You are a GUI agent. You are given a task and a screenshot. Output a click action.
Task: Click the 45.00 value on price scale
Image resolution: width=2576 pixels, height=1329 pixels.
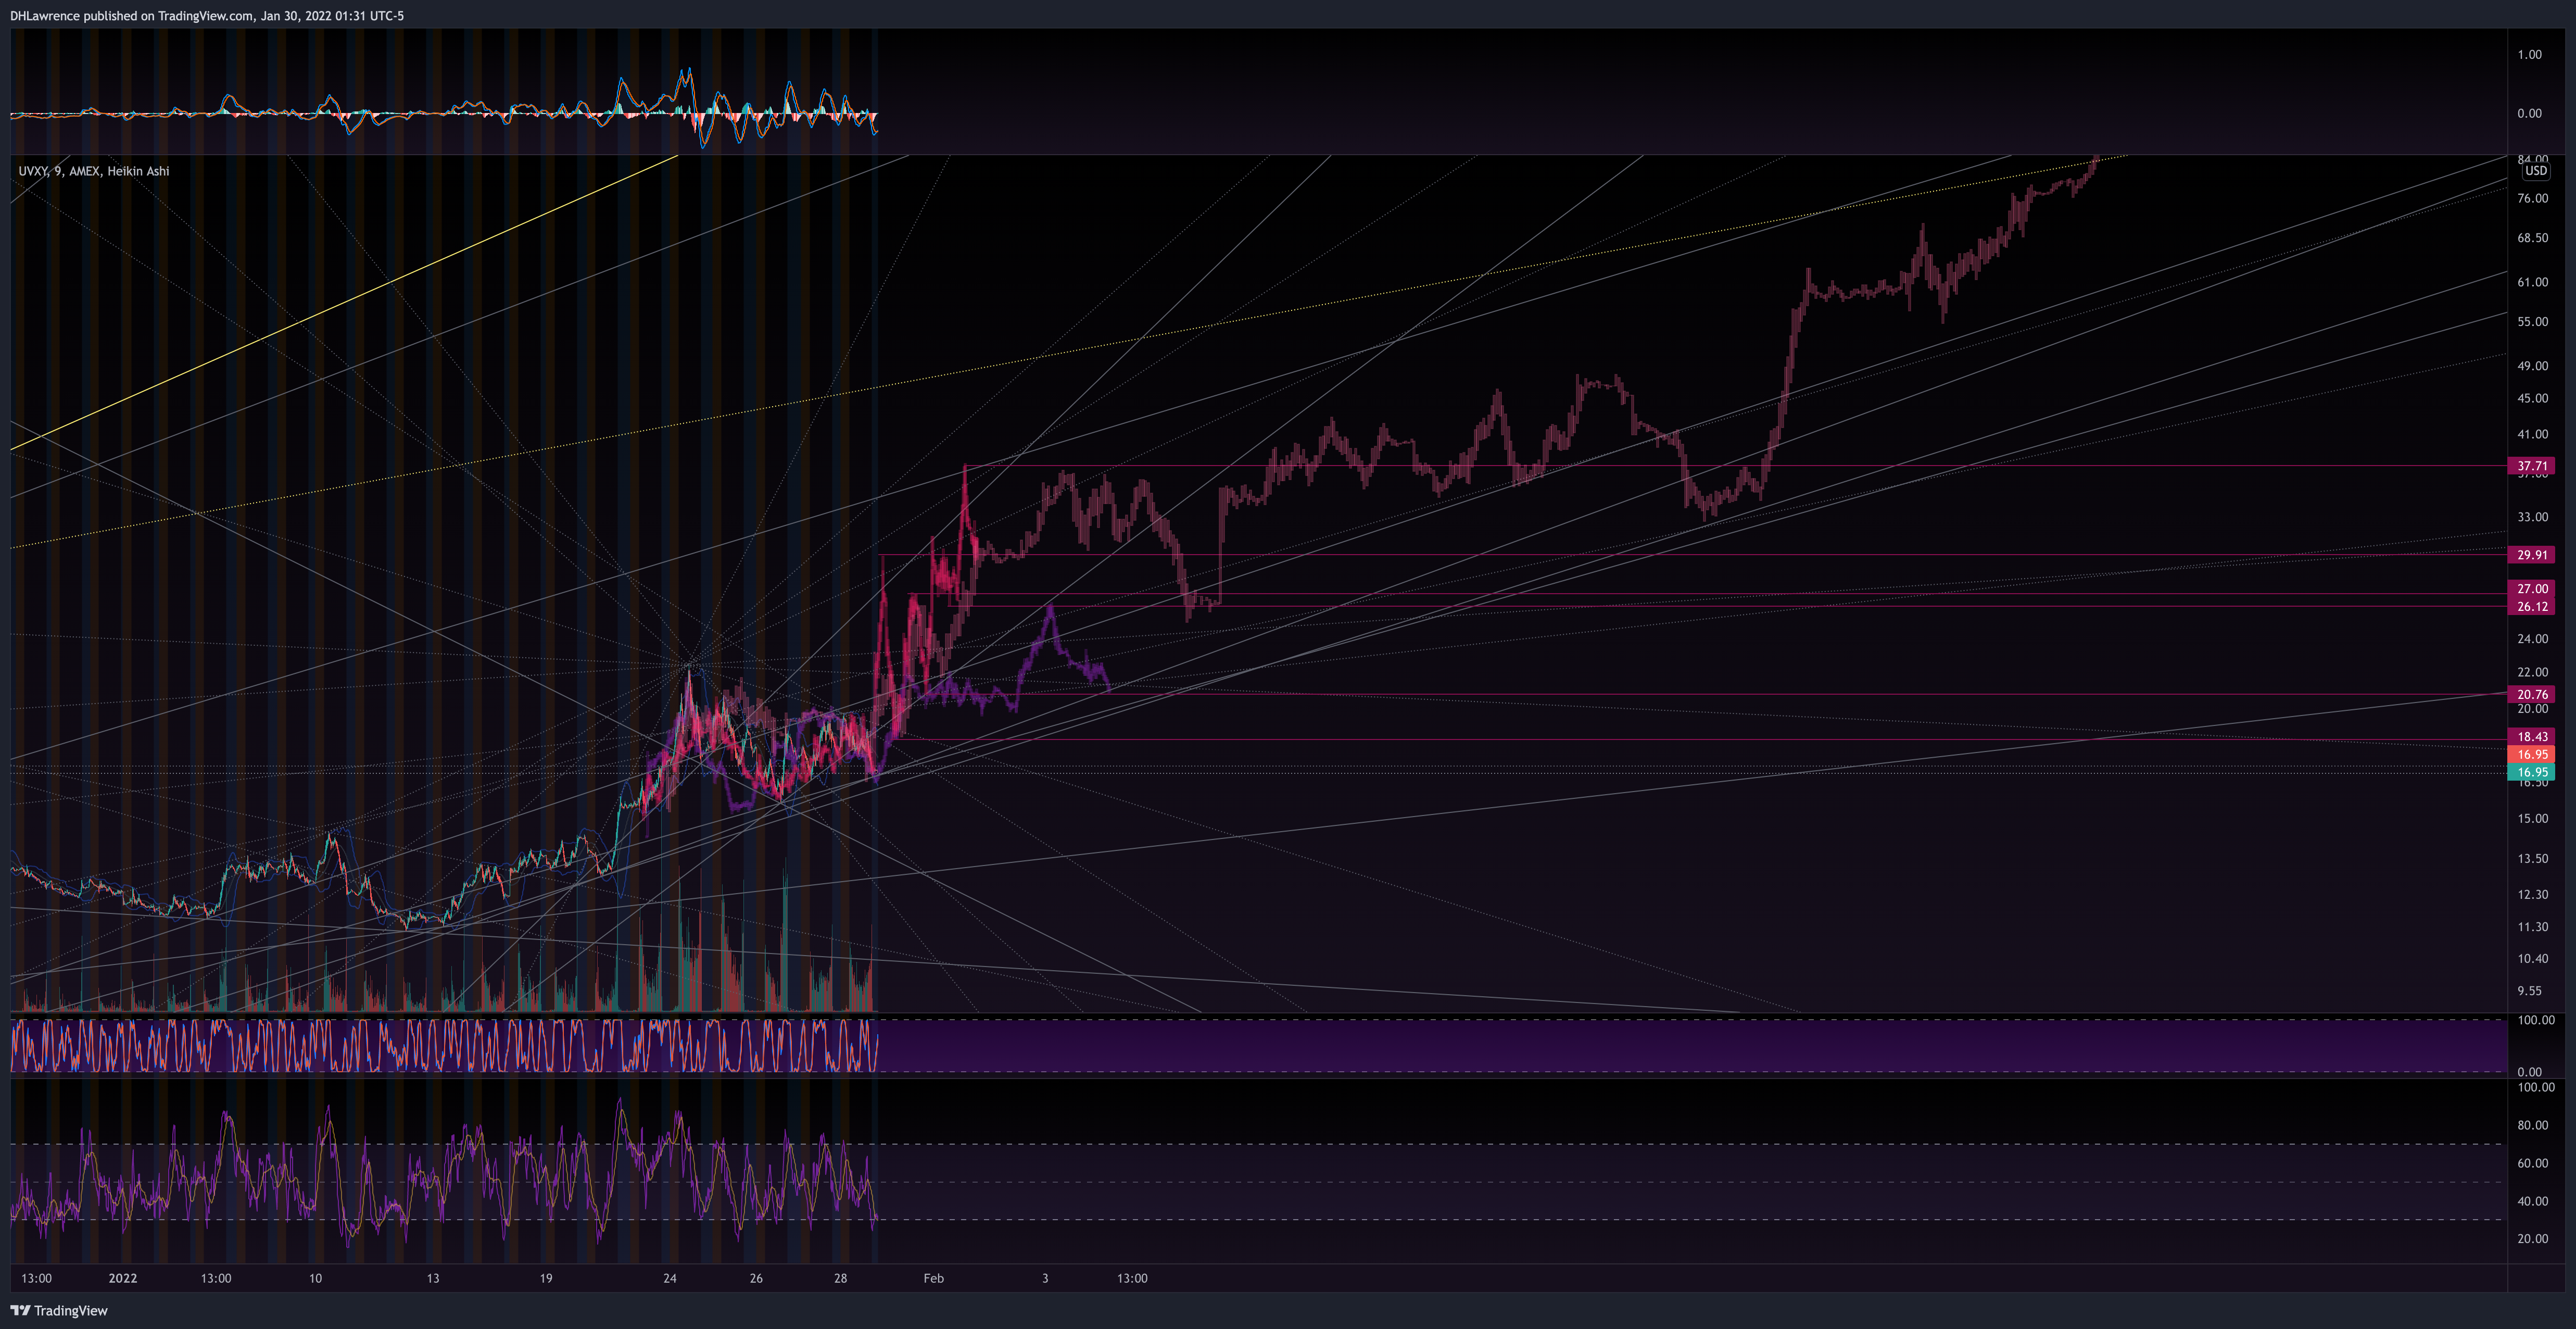2532,398
